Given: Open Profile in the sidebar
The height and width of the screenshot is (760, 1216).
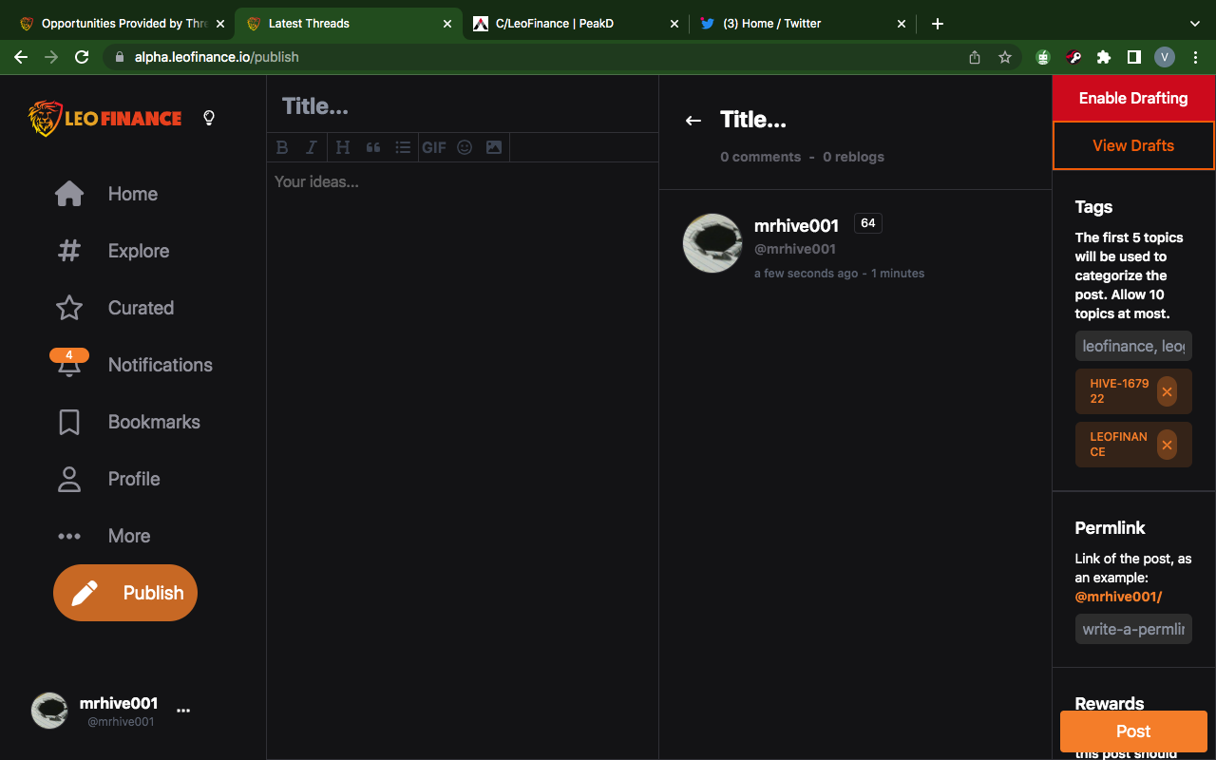Looking at the screenshot, I should click(x=108, y=479).
